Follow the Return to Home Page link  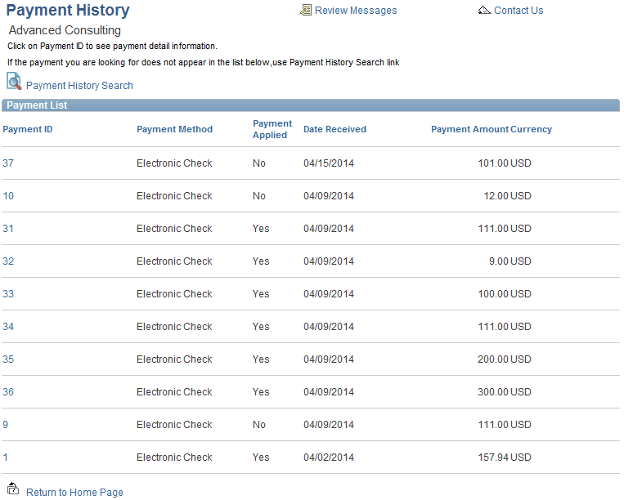(74, 492)
